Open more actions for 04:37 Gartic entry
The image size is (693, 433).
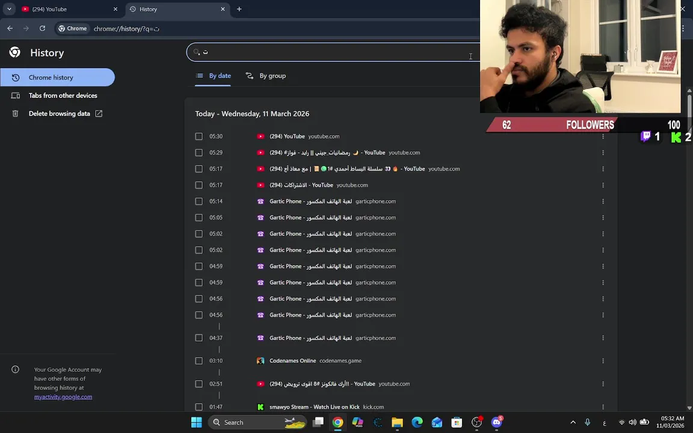[x=603, y=338]
